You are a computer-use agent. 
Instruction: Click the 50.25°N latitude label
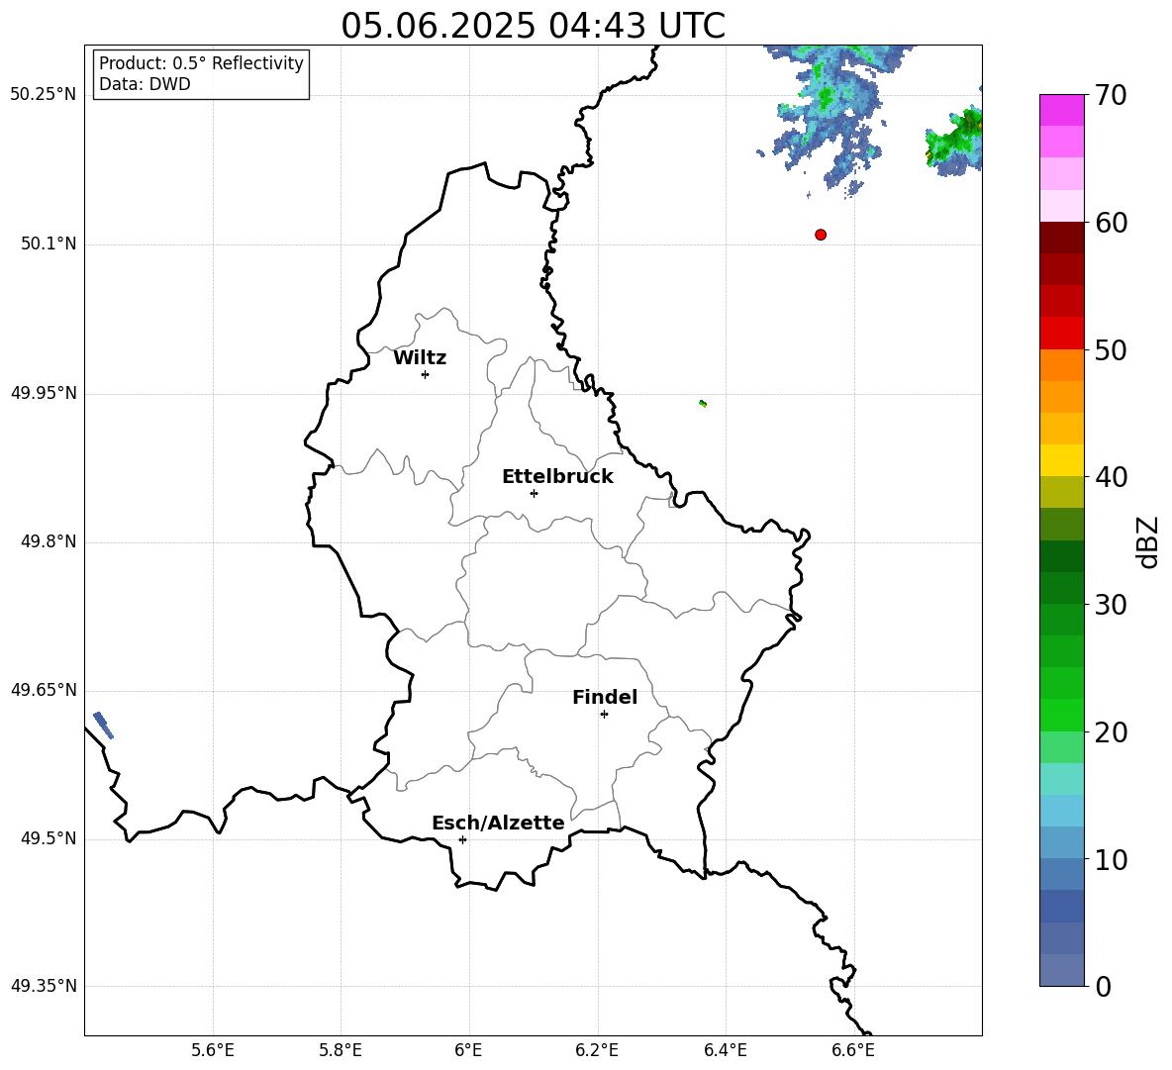point(44,95)
